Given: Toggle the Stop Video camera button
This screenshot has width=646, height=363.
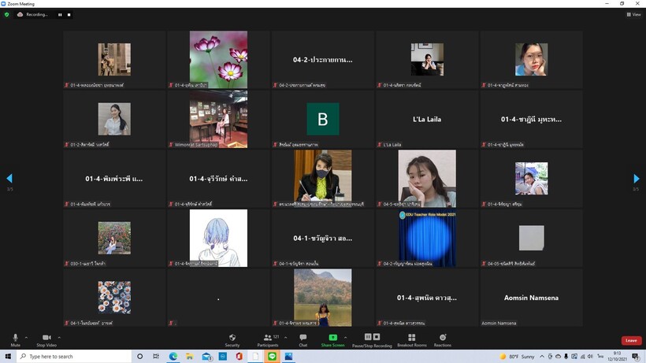Looking at the screenshot, I should [46, 339].
